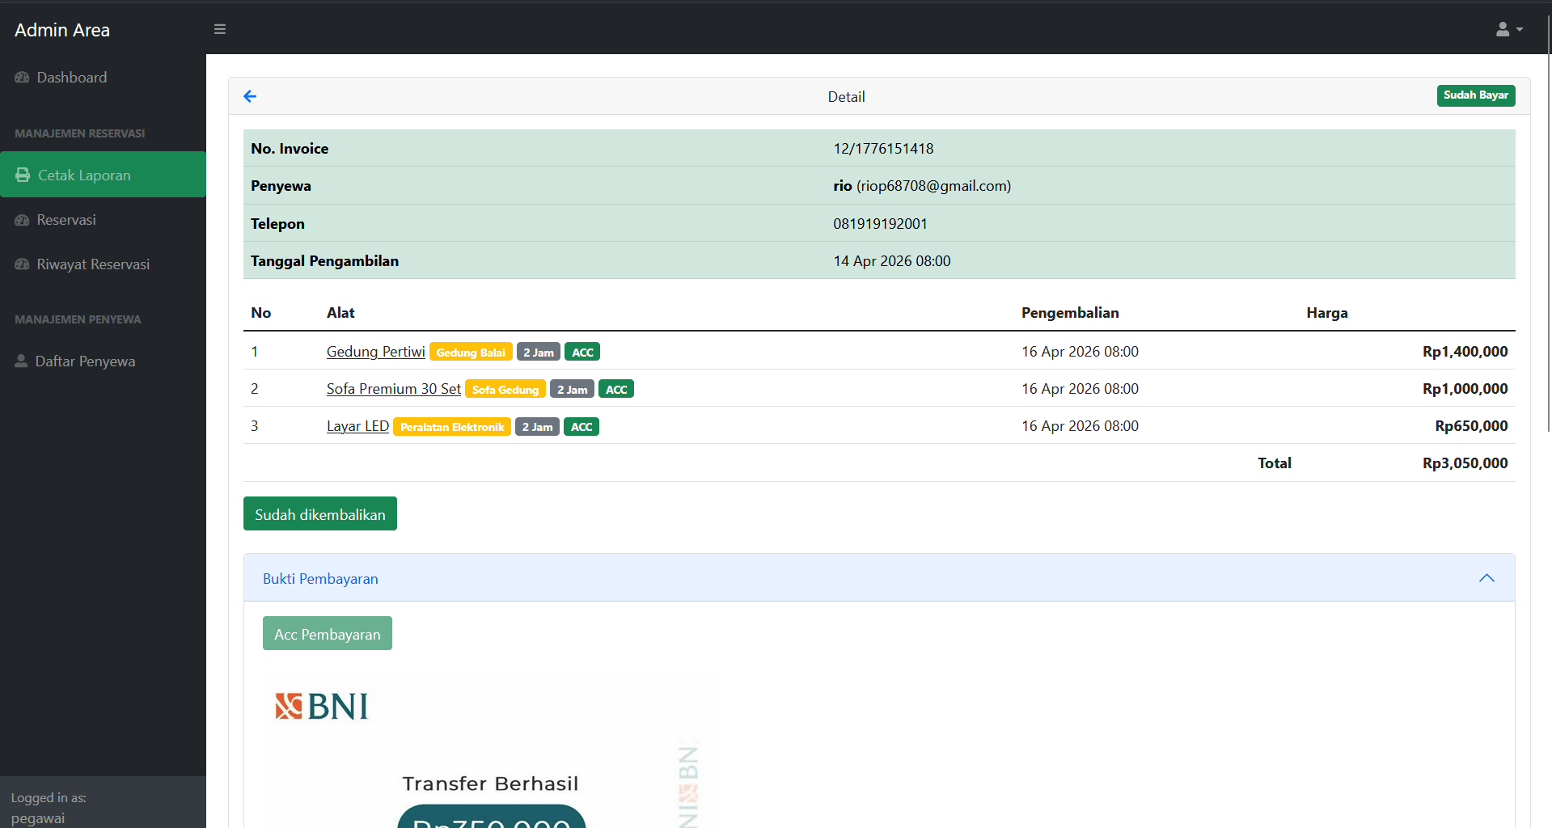Open the Sofa Premium 30 Set link

point(394,389)
